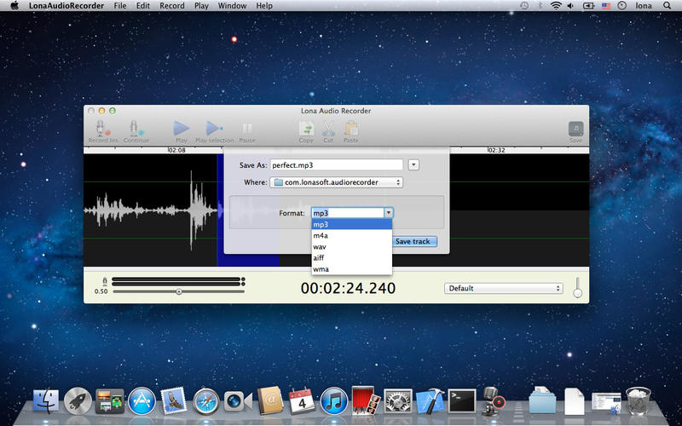Click the Save icon in toolbar
Viewport: 682px width, 426px height.
coord(575,129)
